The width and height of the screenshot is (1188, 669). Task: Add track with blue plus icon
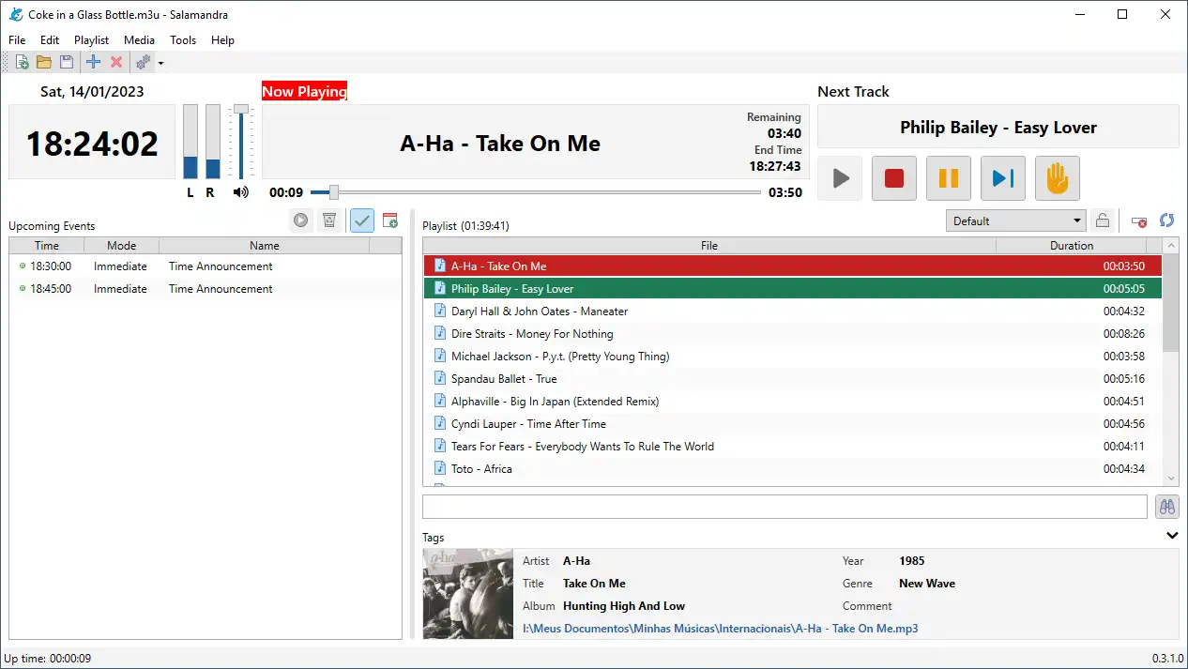point(93,63)
